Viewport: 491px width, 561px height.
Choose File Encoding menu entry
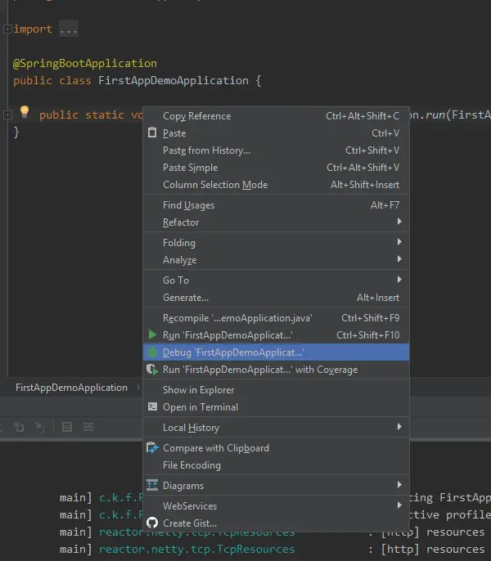point(276,465)
